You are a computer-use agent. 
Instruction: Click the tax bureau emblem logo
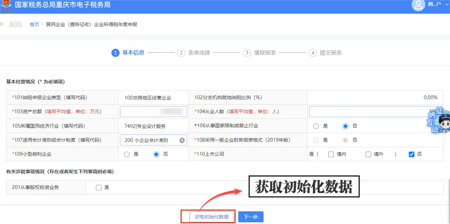click(6, 5)
